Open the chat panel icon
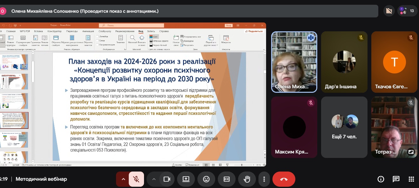The image size is (419, 188). pyautogui.click(x=396, y=179)
